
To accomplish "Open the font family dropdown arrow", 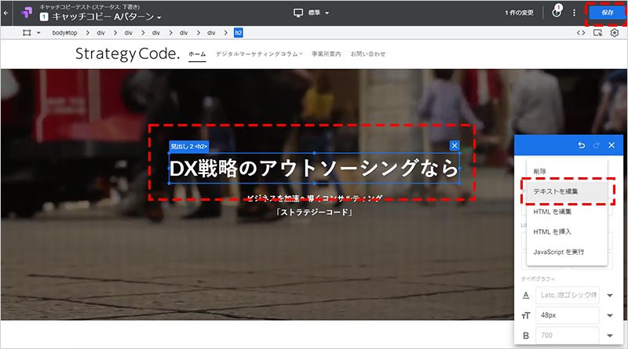I will [611, 295].
